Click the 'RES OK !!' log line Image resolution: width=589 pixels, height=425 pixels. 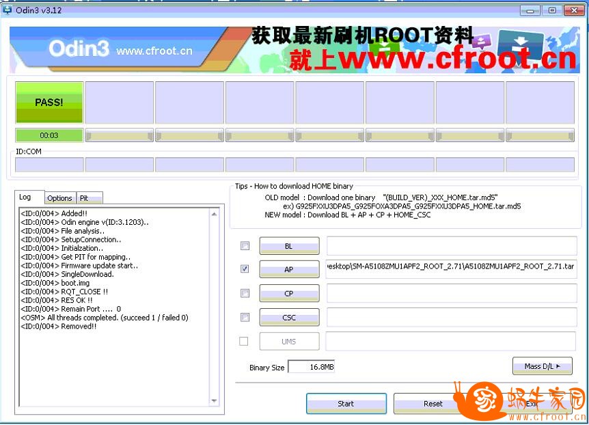pos(57,300)
